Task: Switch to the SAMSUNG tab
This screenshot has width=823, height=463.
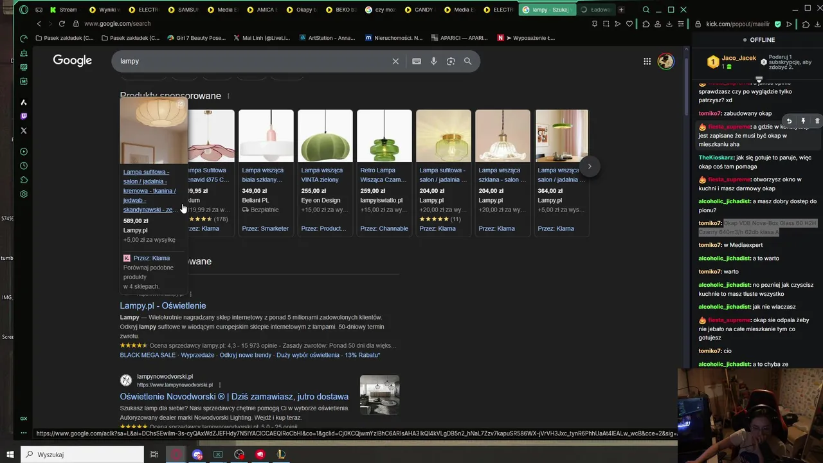Action: click(185, 10)
